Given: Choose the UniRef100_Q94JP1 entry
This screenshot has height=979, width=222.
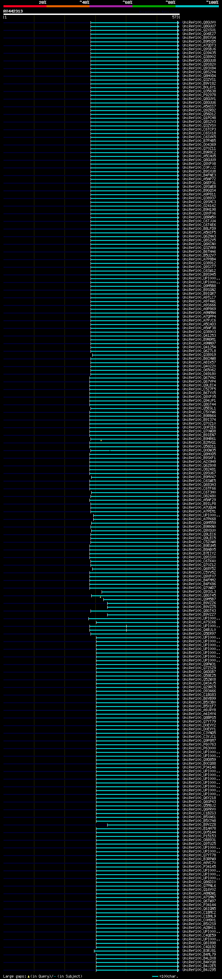Looking at the screenshot, I should click(x=199, y=400).
